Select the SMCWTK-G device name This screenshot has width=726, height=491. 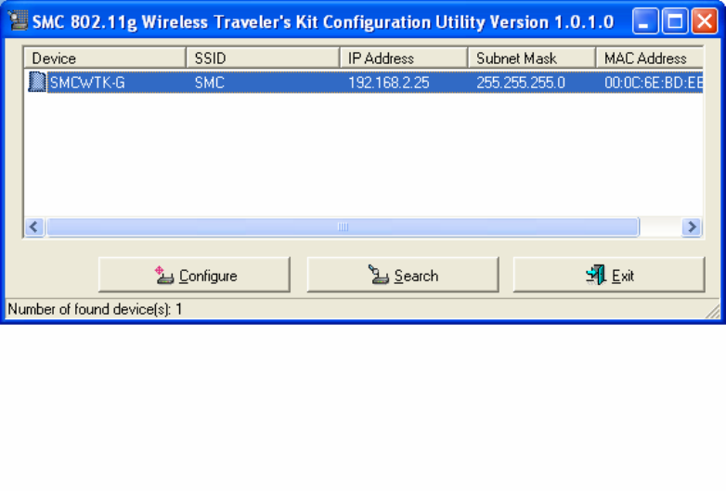coord(87,83)
